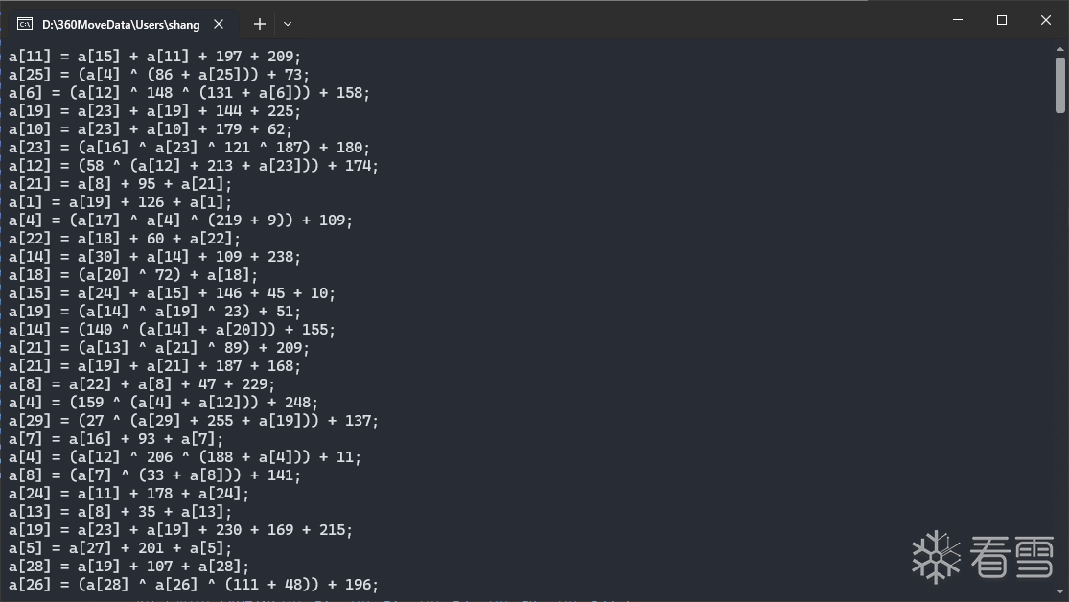Click the line a[6] = (a[12] ^ 148

coord(189,93)
